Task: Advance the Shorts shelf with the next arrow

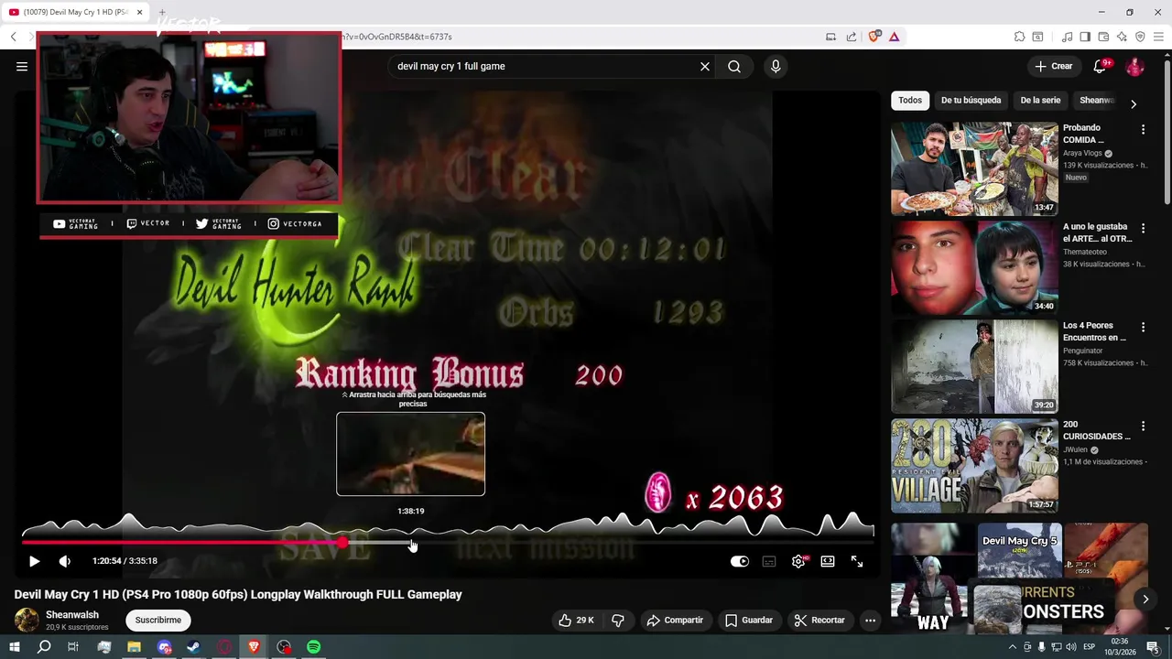Action: click(x=1145, y=599)
